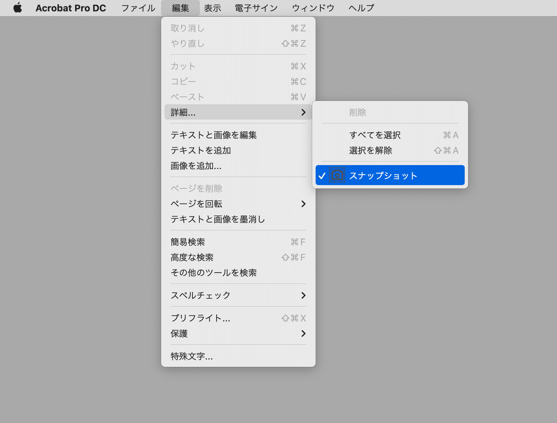The image size is (557, 423).
Task: Expand the 保護 submenu arrow
Action: tap(303, 333)
